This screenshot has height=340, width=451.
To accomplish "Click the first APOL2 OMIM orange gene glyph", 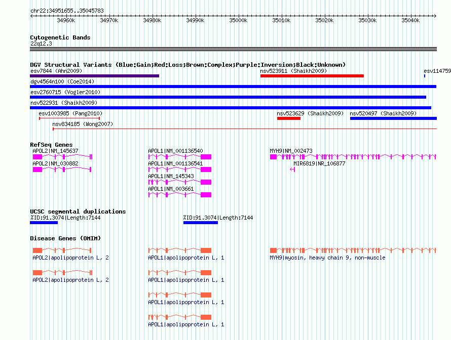I will [x=62, y=250].
